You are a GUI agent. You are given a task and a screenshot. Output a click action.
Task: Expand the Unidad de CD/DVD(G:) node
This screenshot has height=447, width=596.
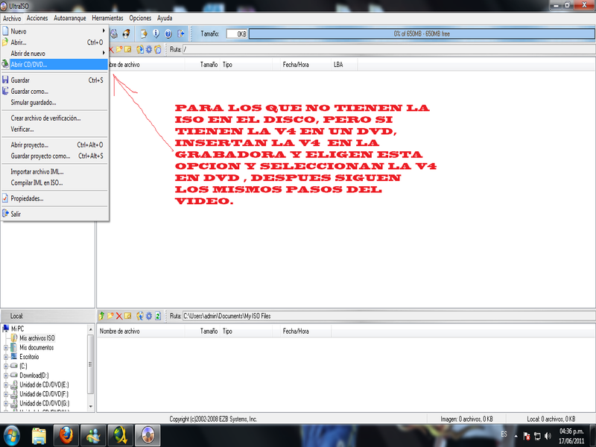tap(6, 403)
